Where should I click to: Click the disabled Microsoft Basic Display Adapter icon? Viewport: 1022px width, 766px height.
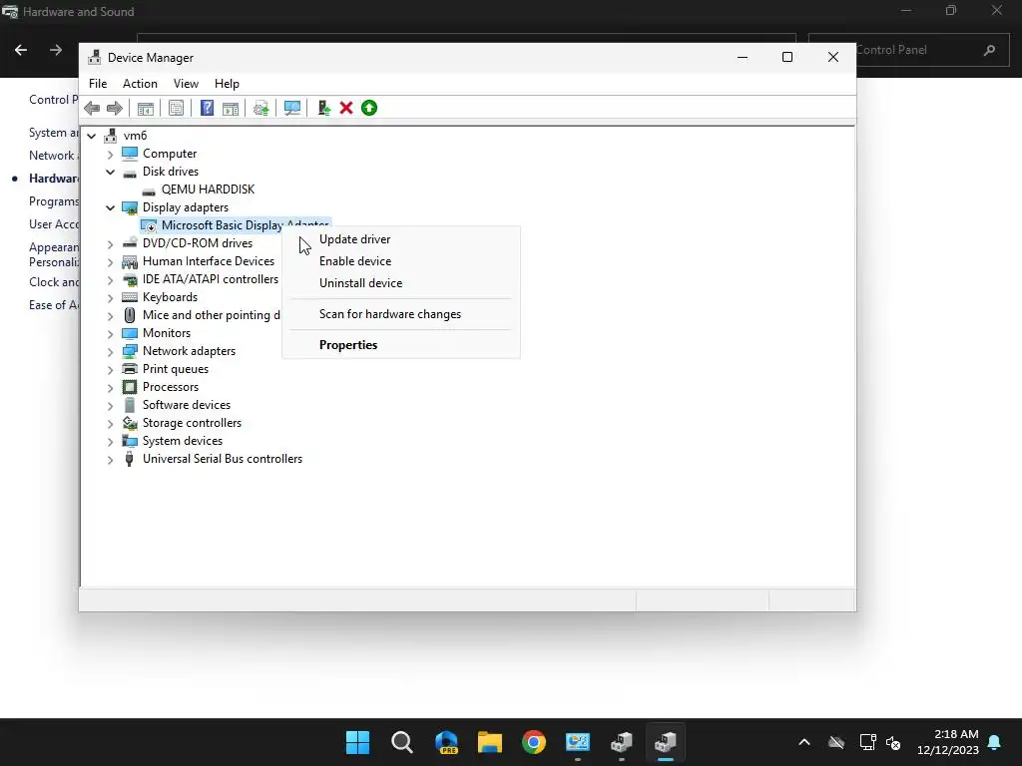tap(150, 225)
